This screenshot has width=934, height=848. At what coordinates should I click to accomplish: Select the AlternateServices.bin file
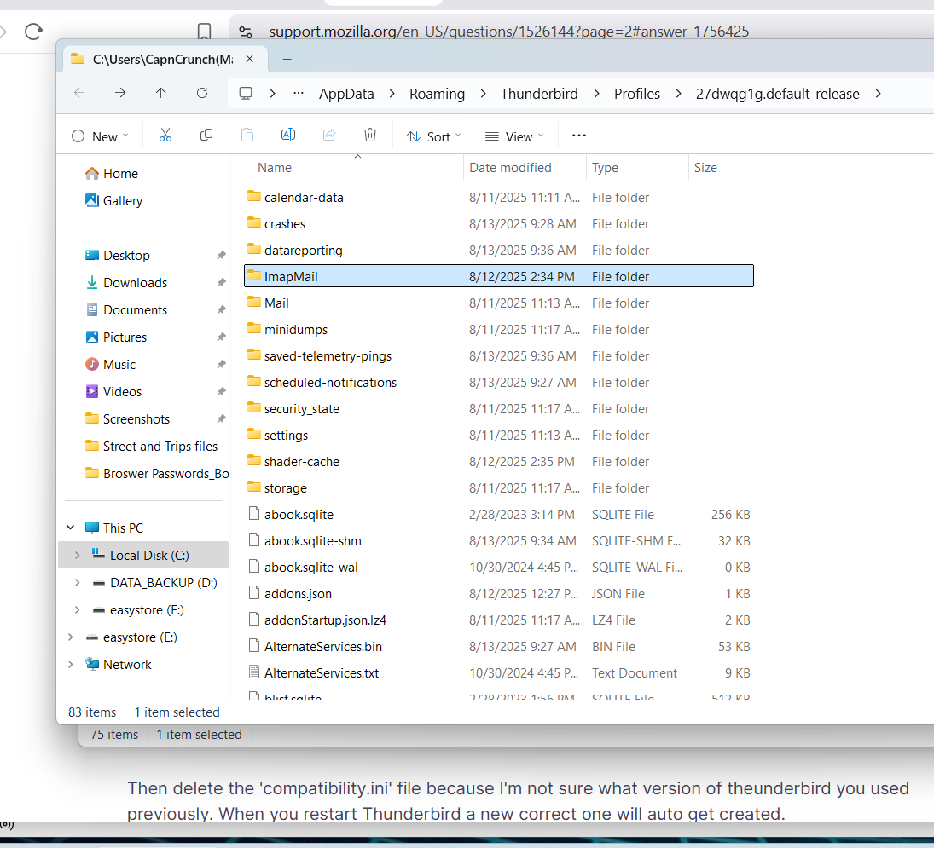click(x=323, y=646)
